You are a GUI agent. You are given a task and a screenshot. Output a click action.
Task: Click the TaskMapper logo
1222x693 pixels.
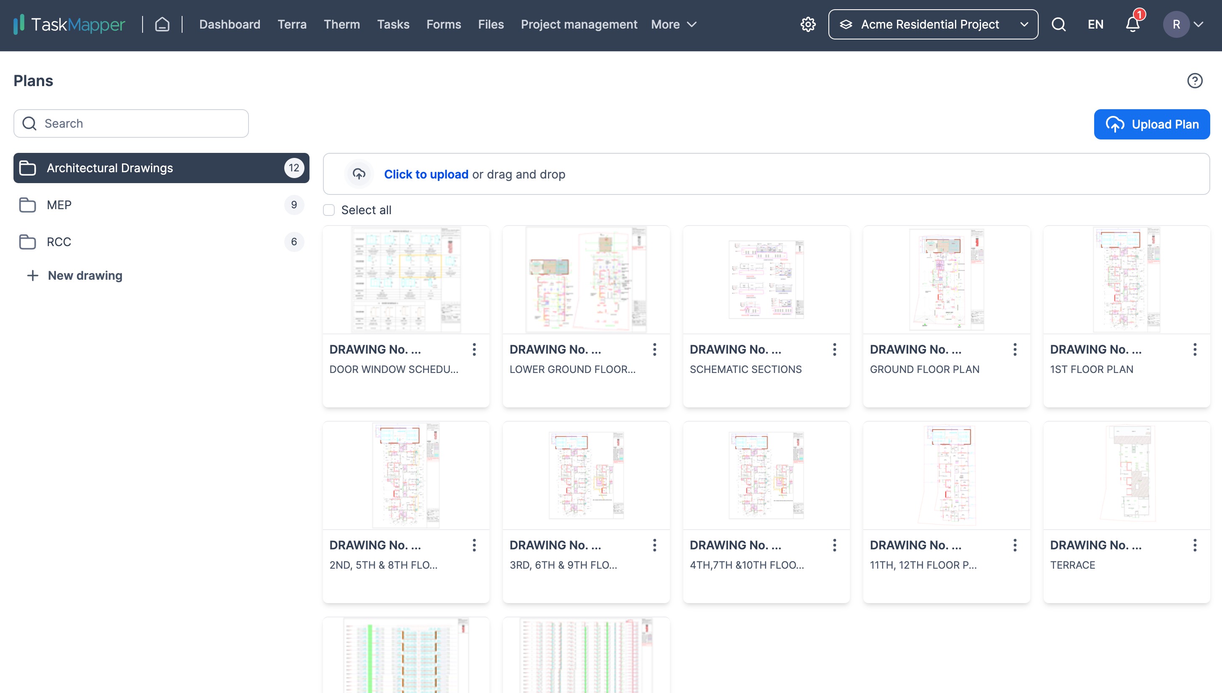pos(69,24)
